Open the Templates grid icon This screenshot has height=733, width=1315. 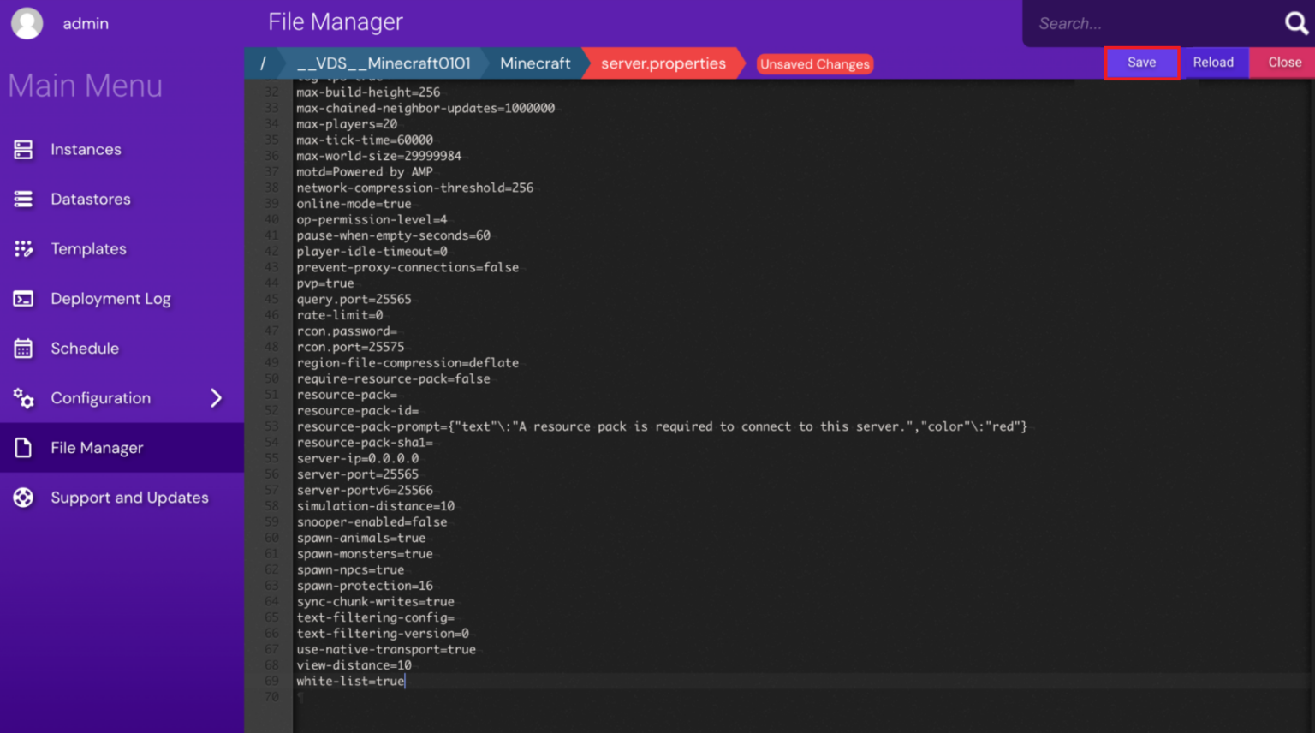[x=23, y=248]
